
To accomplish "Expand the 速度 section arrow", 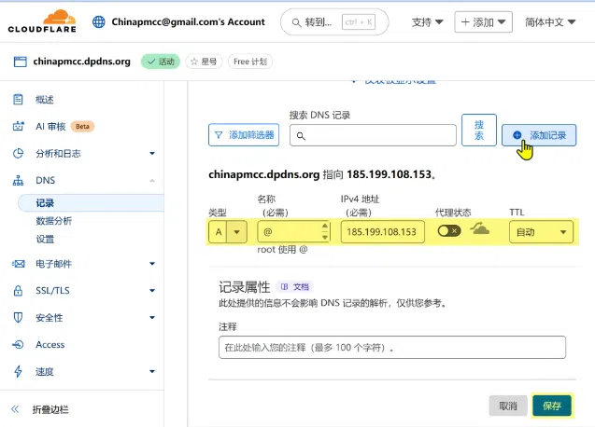I will (152, 371).
